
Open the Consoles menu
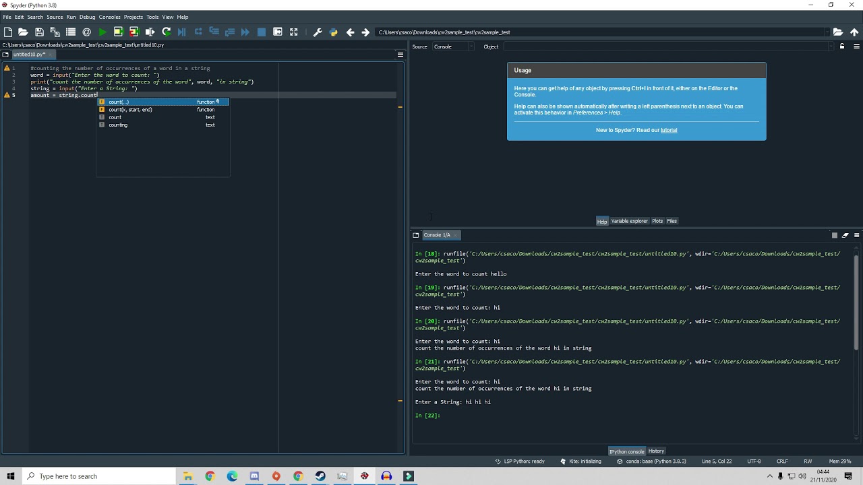tap(109, 17)
